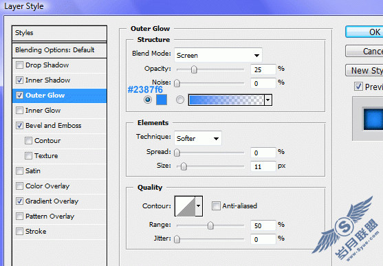Open Blending Options: Default

[59, 50]
